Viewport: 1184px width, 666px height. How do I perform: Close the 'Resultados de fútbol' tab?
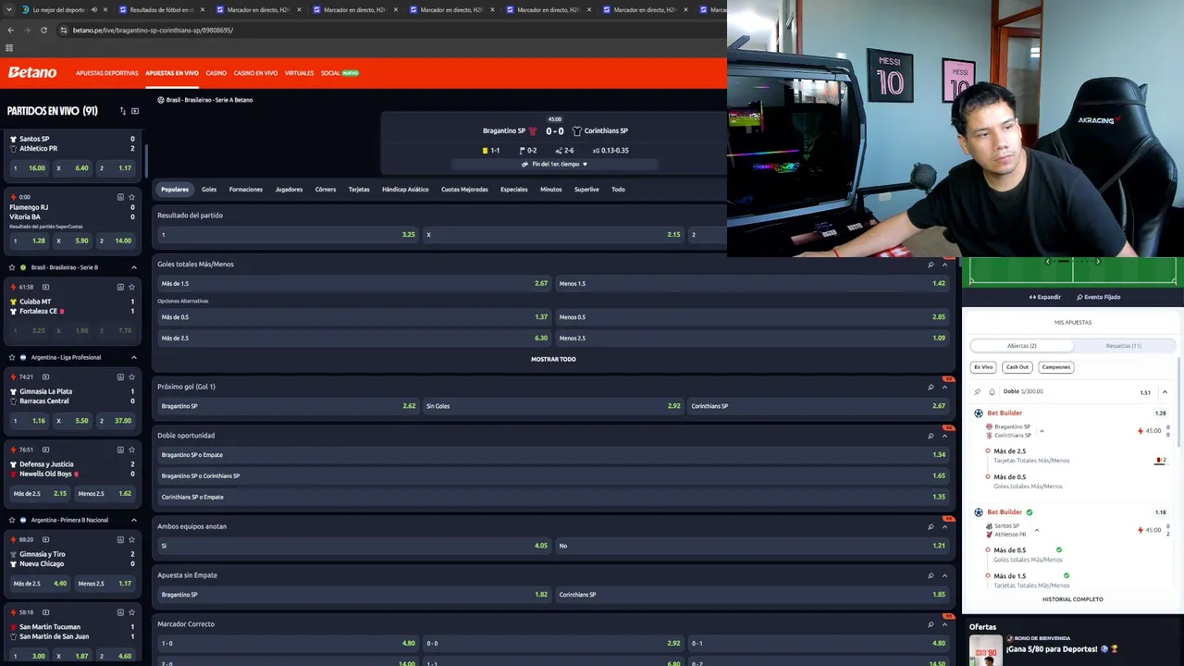pyautogui.click(x=202, y=10)
